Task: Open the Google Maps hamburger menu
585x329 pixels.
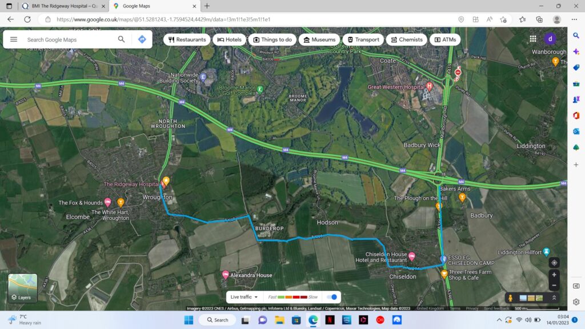Action: [x=14, y=39]
